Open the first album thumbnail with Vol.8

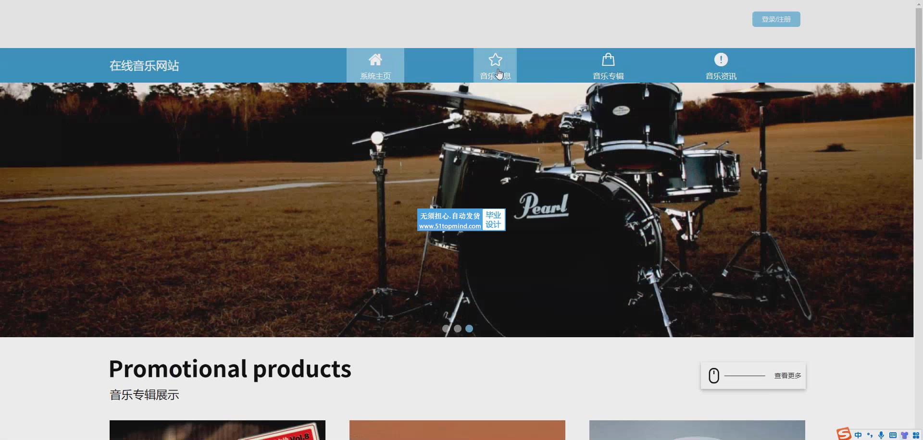(217, 430)
